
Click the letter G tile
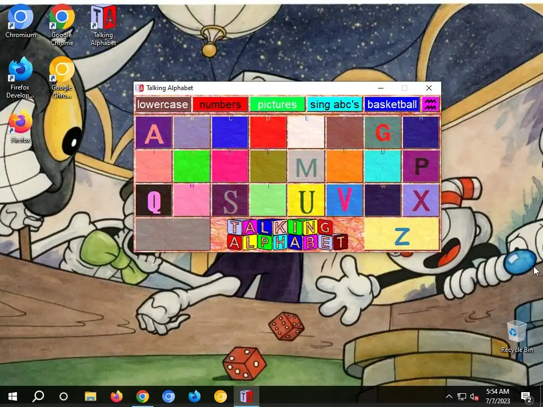click(383, 132)
